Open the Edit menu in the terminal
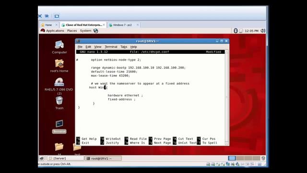Screen dimensions: 307x173 (88, 47)
